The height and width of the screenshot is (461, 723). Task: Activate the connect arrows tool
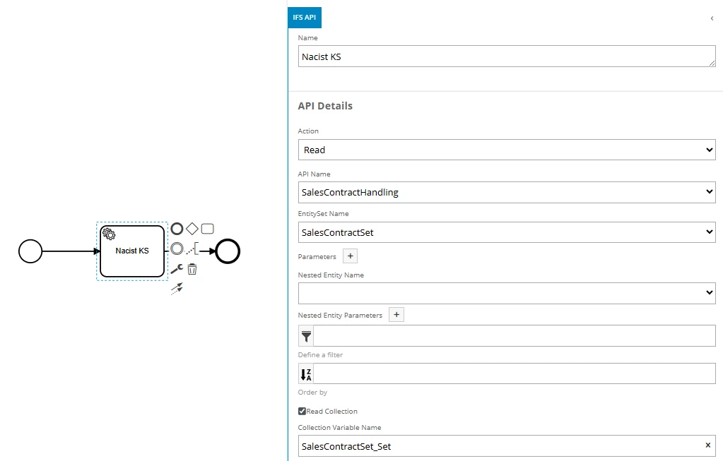177,288
